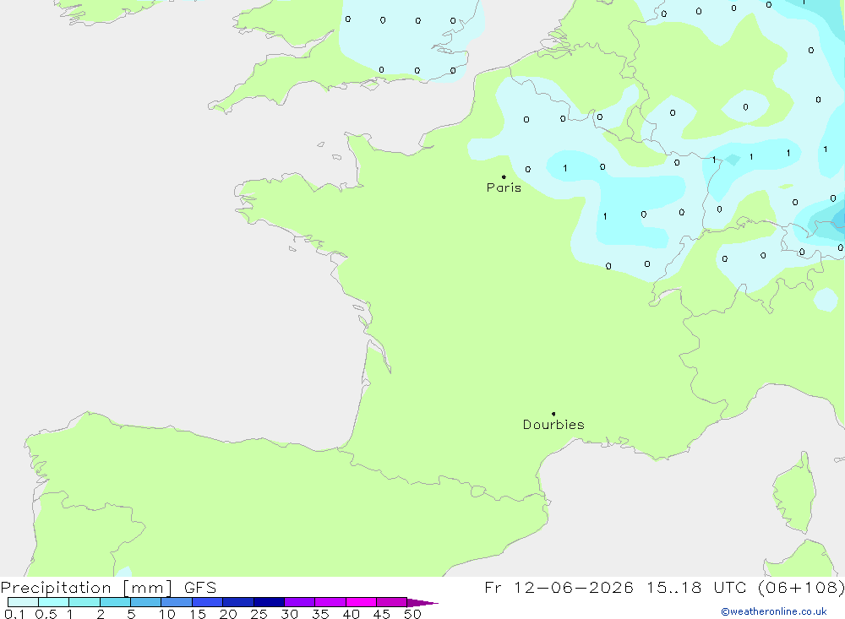Open the weatheronline.co.uk copyright link
This screenshot has width=845, height=619.
pyautogui.click(x=774, y=611)
